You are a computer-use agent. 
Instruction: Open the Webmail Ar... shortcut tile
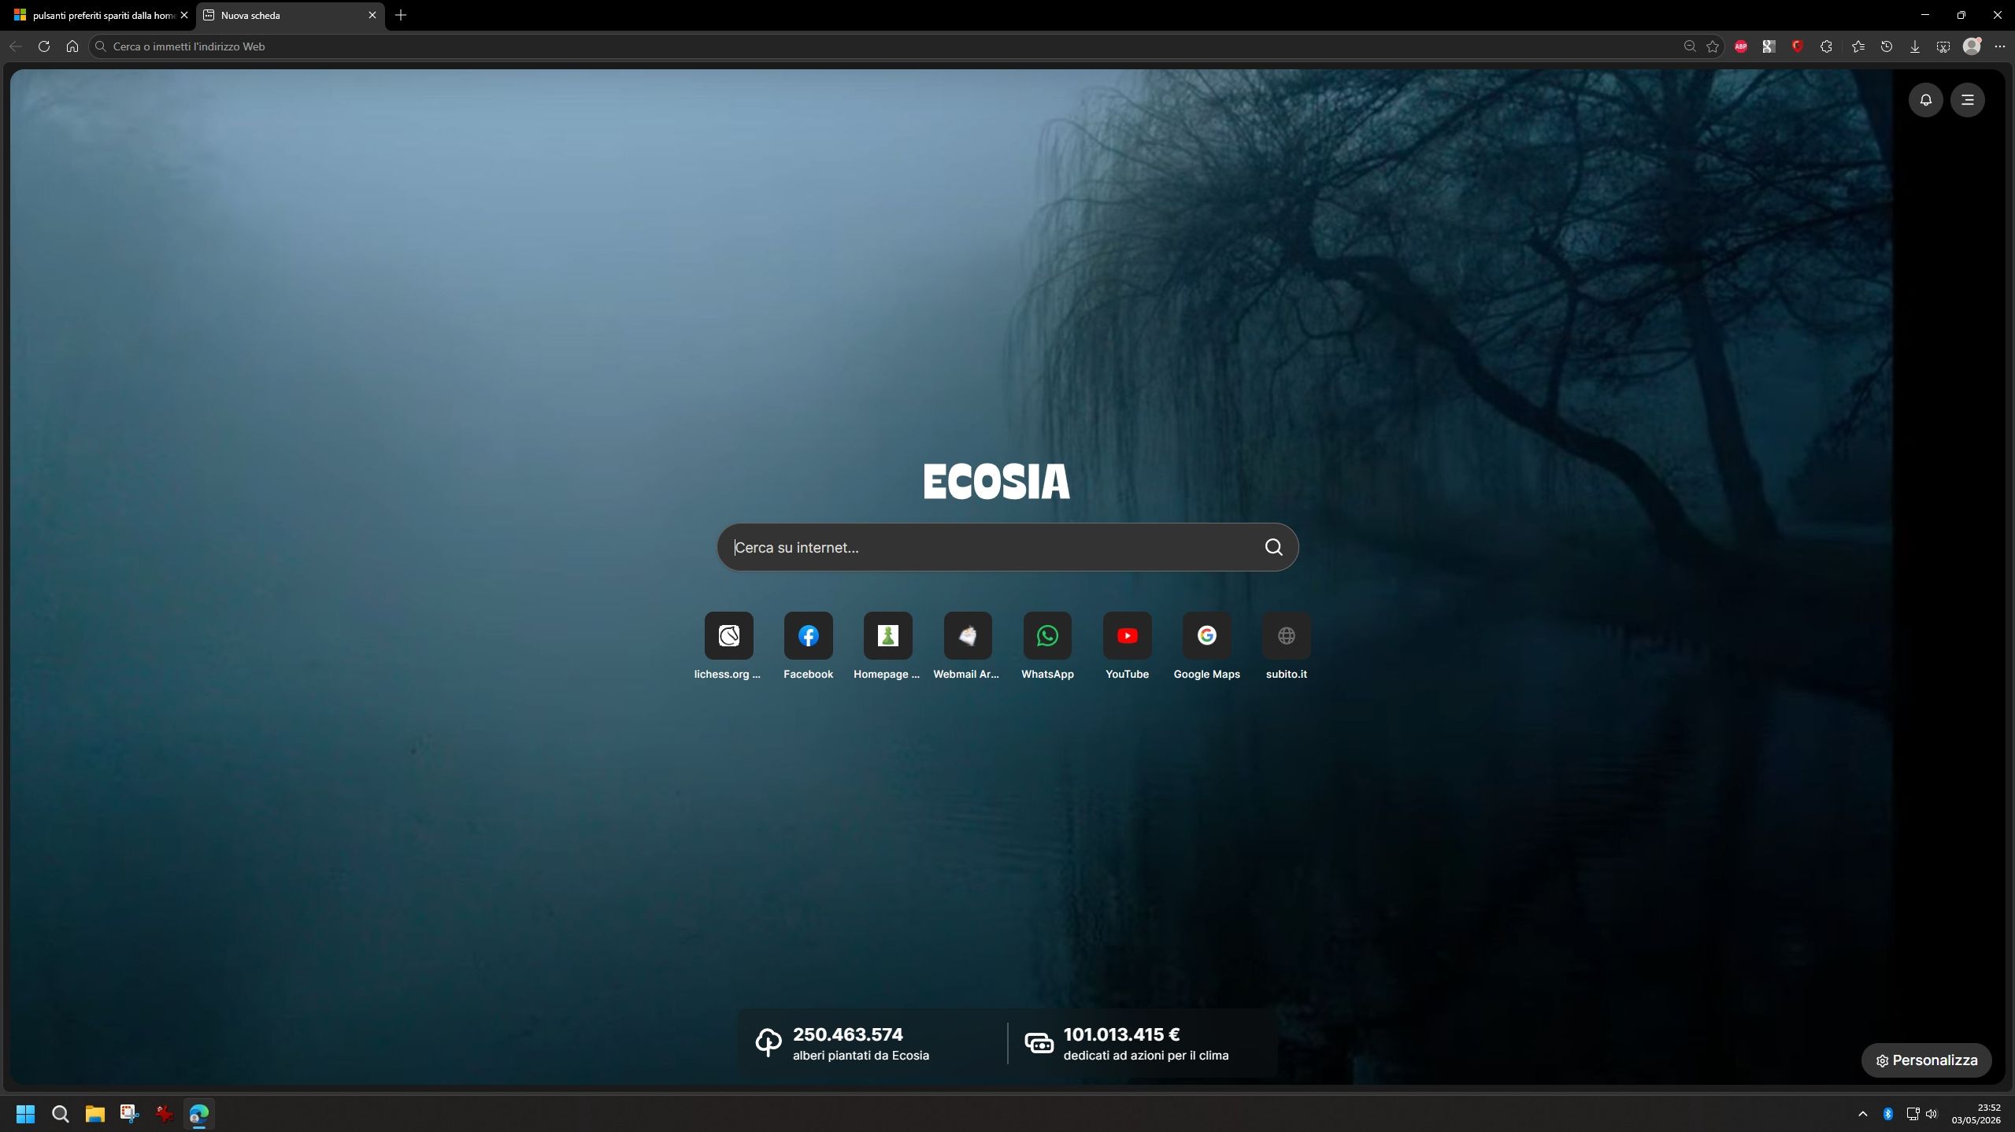pos(968,635)
